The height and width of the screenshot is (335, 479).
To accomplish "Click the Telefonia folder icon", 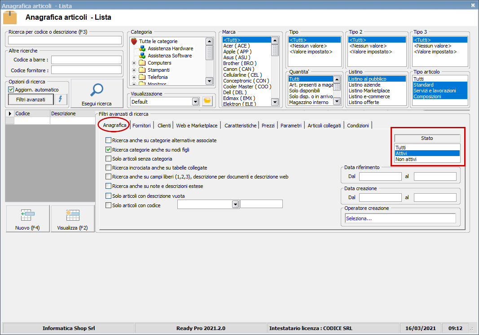I will 142,77.
